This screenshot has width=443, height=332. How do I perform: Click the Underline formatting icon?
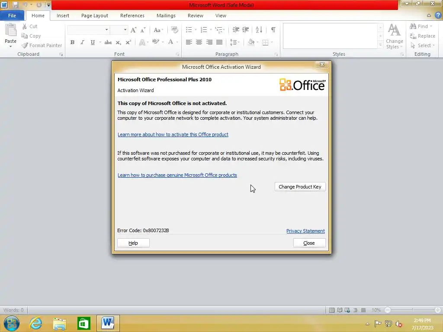point(93,42)
